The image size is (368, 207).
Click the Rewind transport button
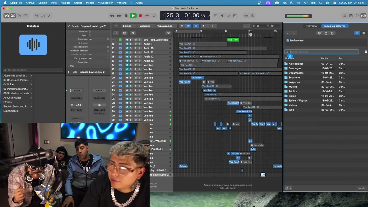click(x=112, y=16)
